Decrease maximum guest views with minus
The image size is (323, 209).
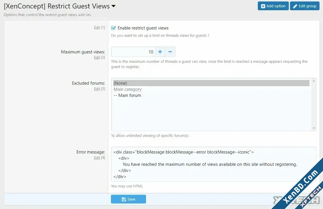coord(170,52)
